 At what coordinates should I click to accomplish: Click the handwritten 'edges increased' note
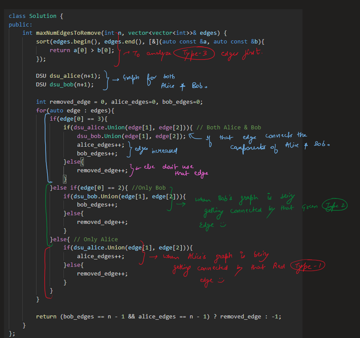(153, 150)
